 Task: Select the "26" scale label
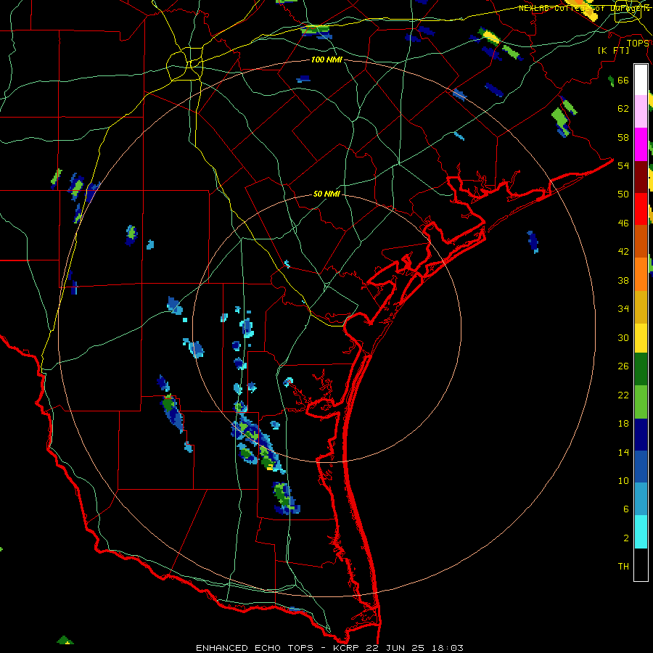pyautogui.click(x=623, y=366)
